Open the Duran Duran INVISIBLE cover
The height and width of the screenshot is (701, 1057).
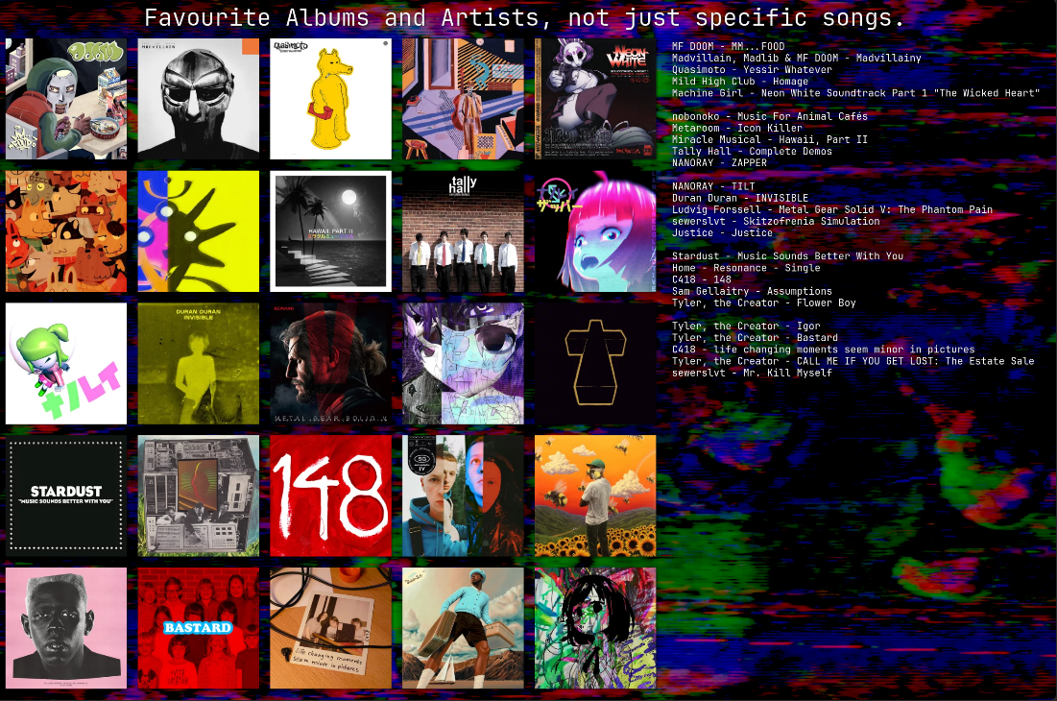[x=198, y=363]
